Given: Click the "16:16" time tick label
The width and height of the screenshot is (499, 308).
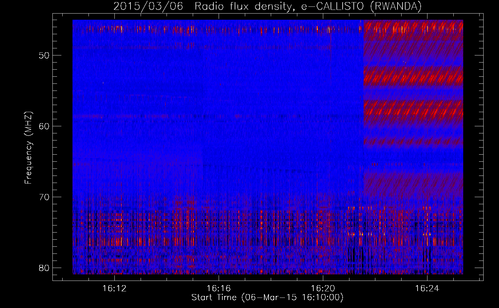Looking at the screenshot, I should tap(219, 288).
